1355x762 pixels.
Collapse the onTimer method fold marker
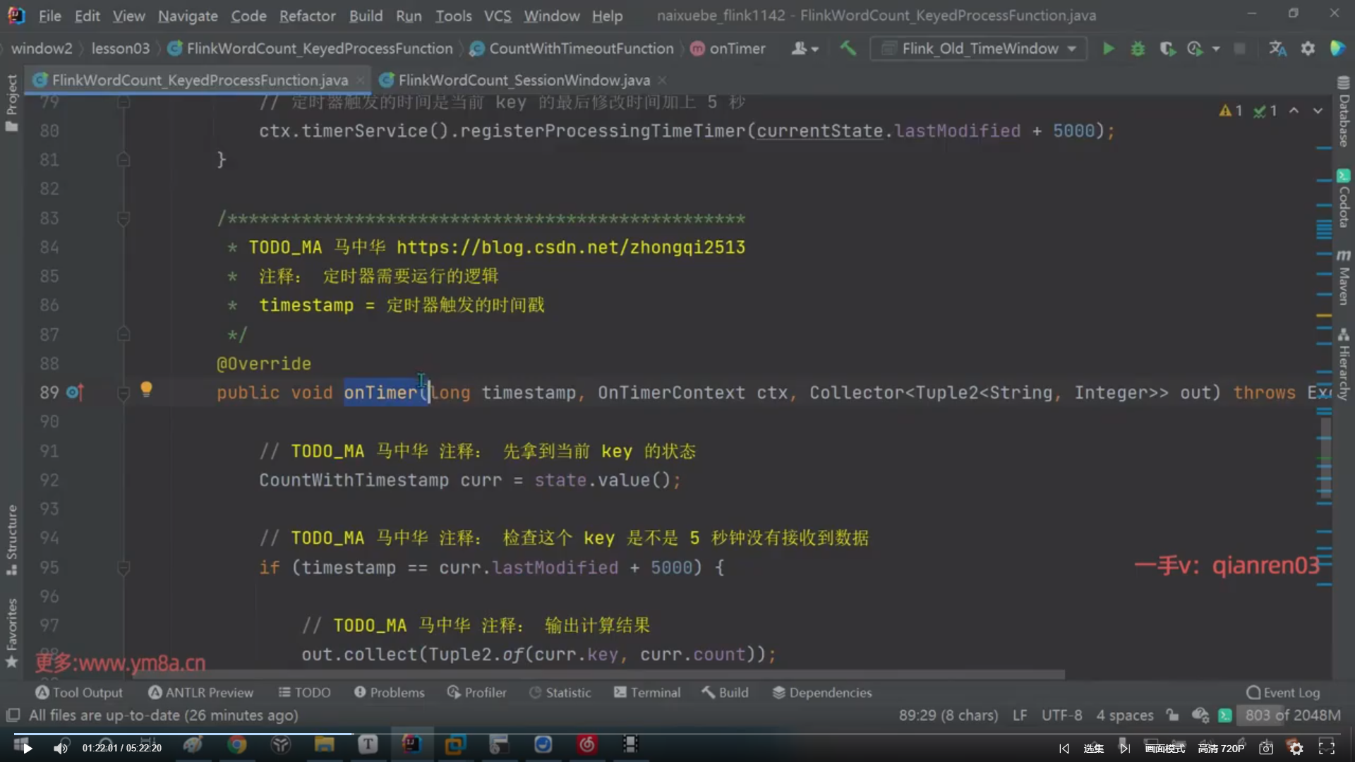pos(124,392)
